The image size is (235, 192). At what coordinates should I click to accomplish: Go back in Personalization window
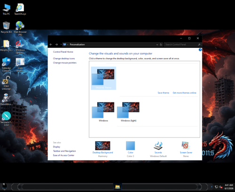tap(51, 45)
